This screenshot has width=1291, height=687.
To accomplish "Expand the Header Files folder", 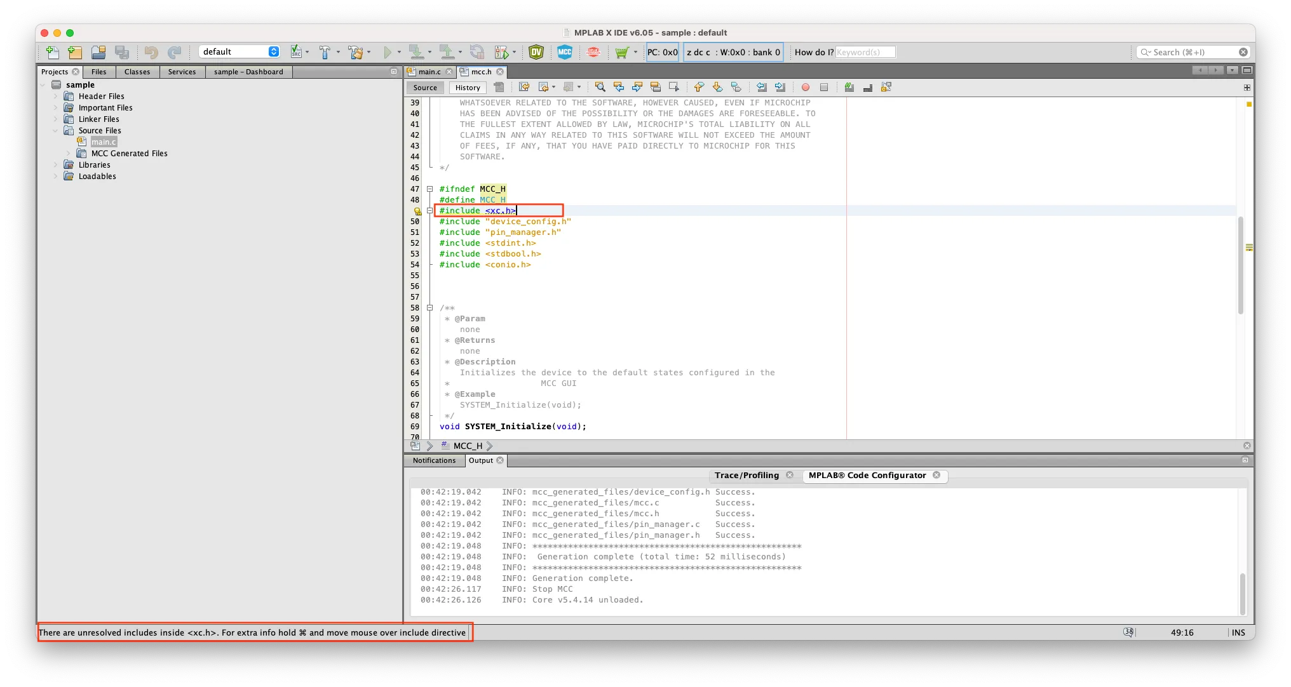I will click(x=55, y=97).
